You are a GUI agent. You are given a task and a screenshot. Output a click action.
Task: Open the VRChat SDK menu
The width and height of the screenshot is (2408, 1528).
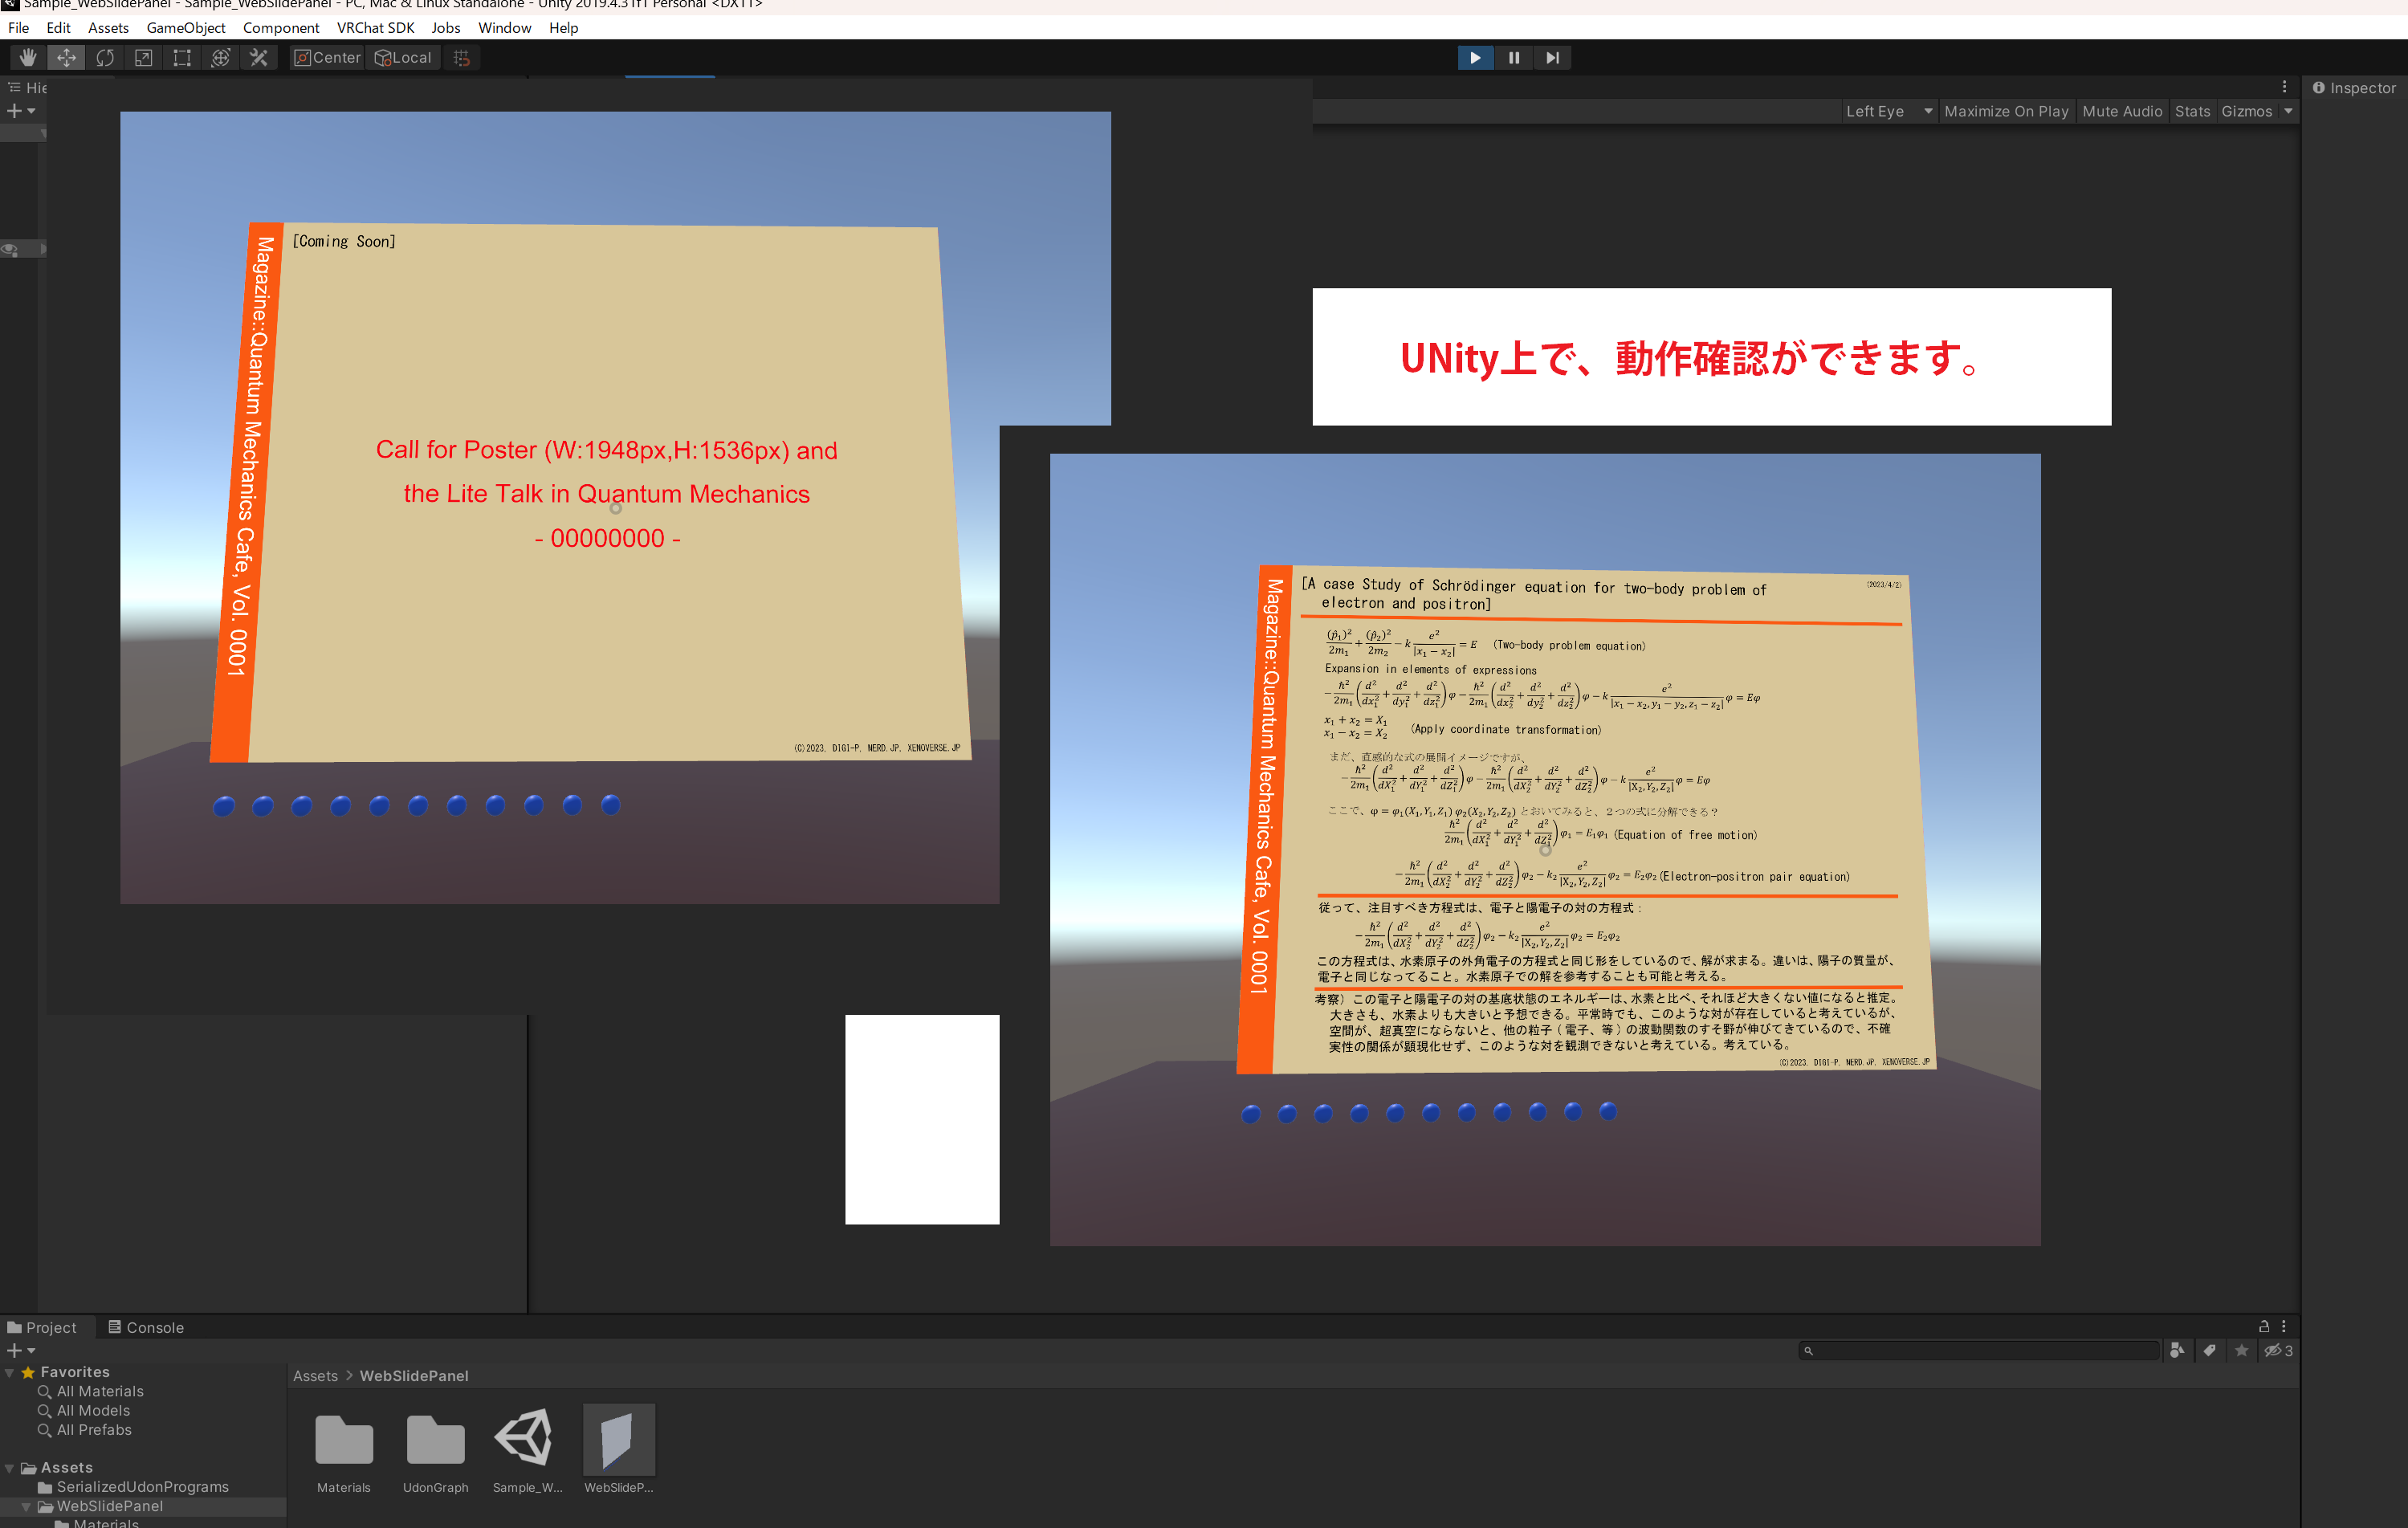375,28
